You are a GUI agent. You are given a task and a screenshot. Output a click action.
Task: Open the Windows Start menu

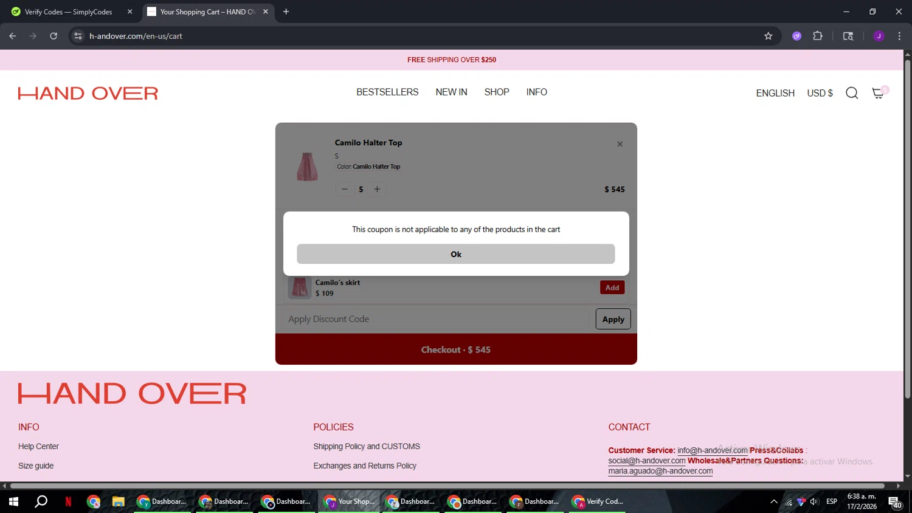point(13,501)
